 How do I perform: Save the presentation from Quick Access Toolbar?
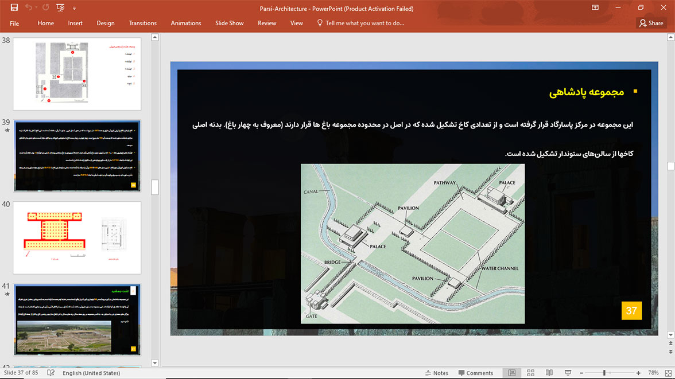[14, 8]
